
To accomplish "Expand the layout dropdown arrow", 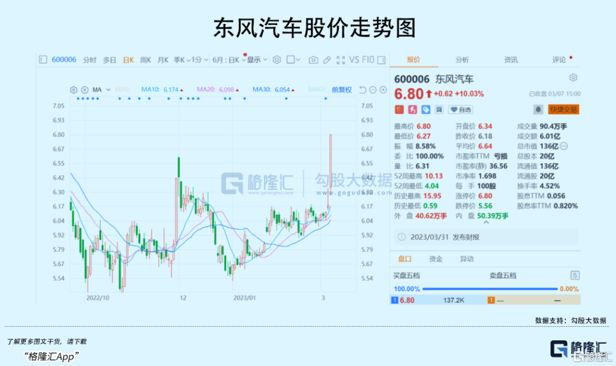I will point(298,60).
